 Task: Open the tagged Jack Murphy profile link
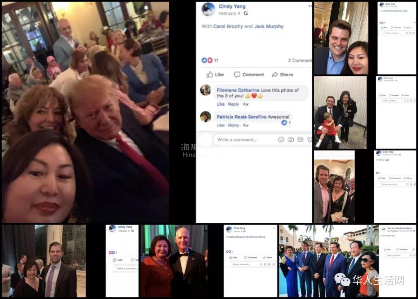pyautogui.click(x=269, y=26)
